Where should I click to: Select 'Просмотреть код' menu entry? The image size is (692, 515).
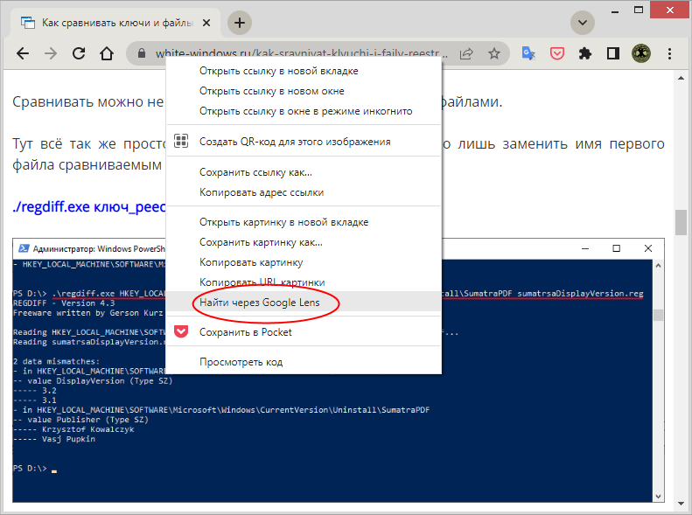pos(304,362)
